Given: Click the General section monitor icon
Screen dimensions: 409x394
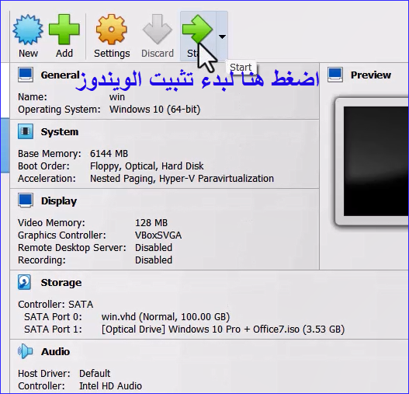Looking at the screenshot, I should tap(26, 75).
